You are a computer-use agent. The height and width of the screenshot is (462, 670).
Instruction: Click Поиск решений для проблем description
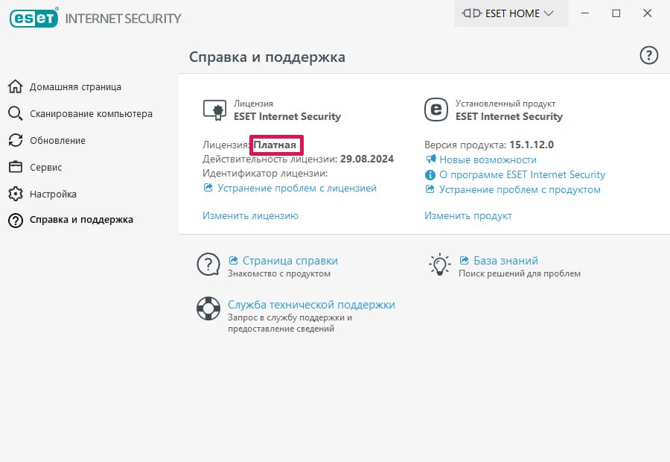[x=519, y=273]
